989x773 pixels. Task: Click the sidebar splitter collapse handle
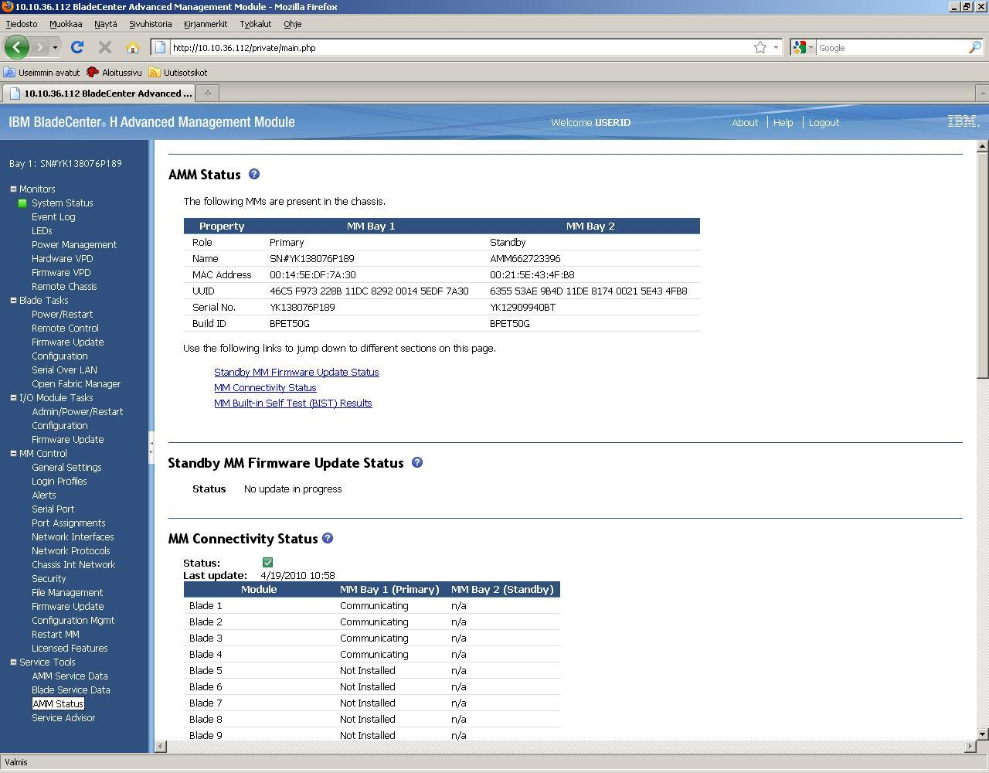151,446
